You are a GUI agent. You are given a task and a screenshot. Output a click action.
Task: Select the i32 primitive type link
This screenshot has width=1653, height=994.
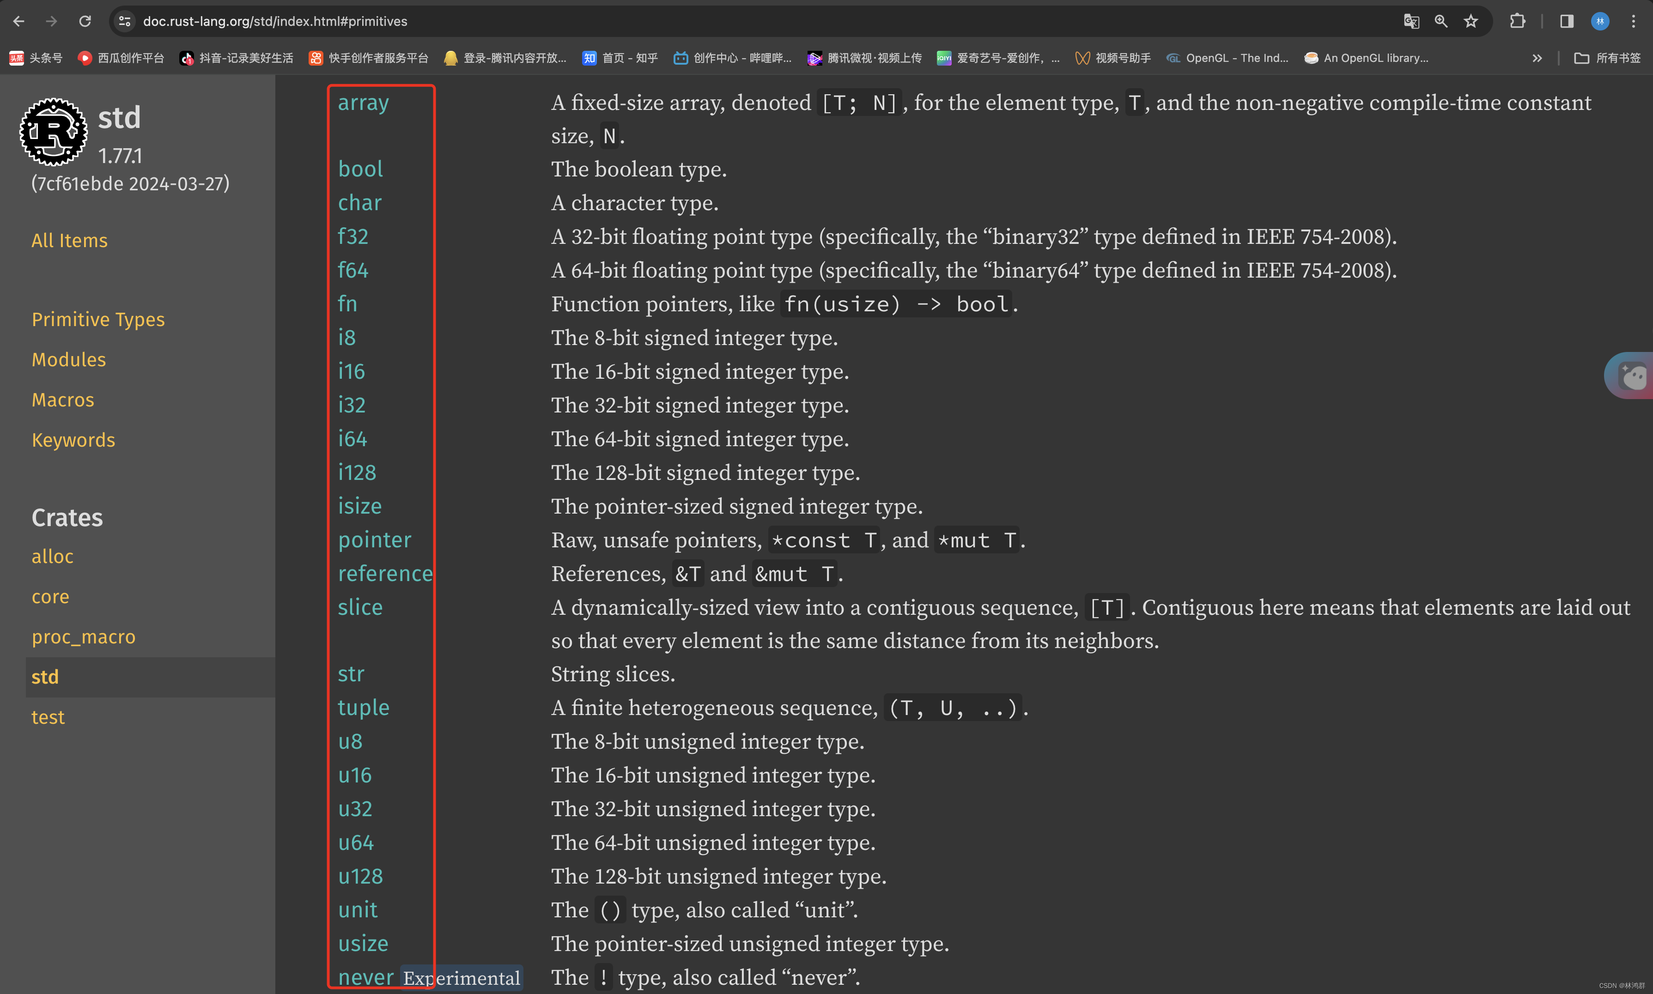[351, 406]
